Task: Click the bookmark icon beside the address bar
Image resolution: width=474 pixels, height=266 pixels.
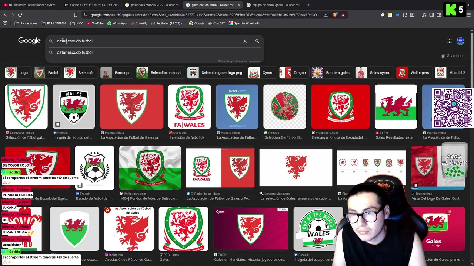Action: [x=76, y=15]
